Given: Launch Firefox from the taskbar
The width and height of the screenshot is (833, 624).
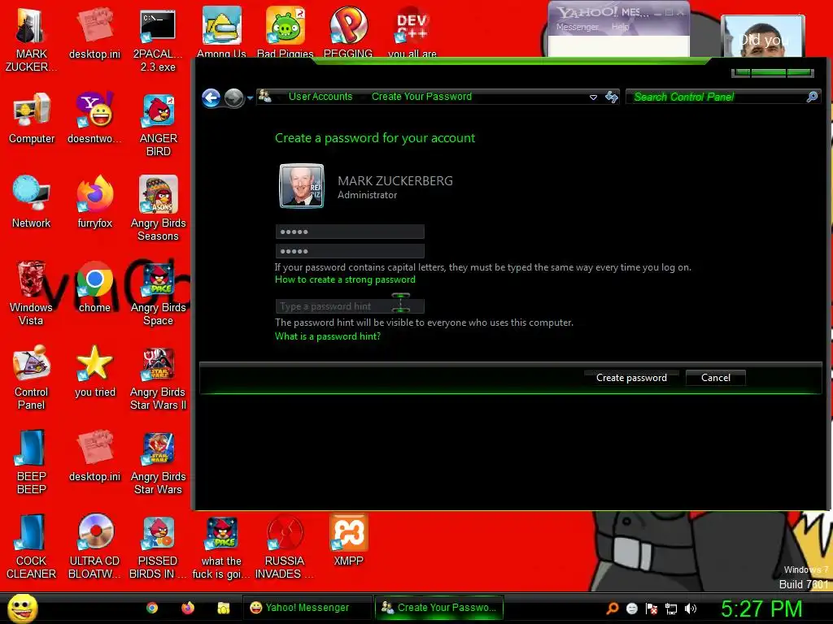Looking at the screenshot, I should coord(188,608).
